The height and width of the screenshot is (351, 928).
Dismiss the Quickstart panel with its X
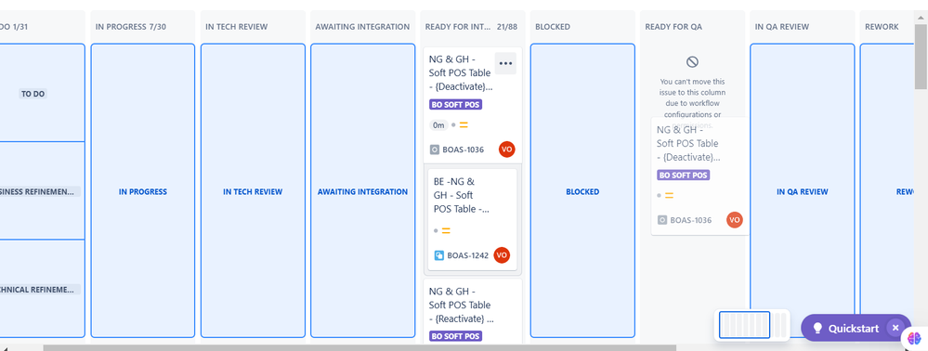click(x=895, y=328)
